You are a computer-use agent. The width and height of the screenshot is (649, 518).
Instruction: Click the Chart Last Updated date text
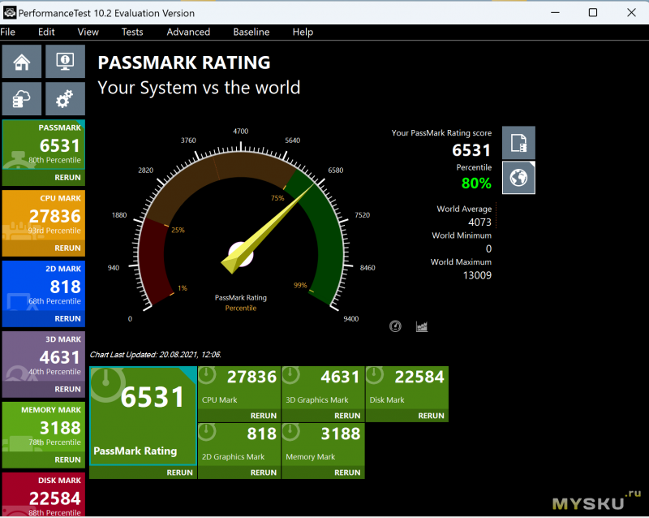click(156, 355)
